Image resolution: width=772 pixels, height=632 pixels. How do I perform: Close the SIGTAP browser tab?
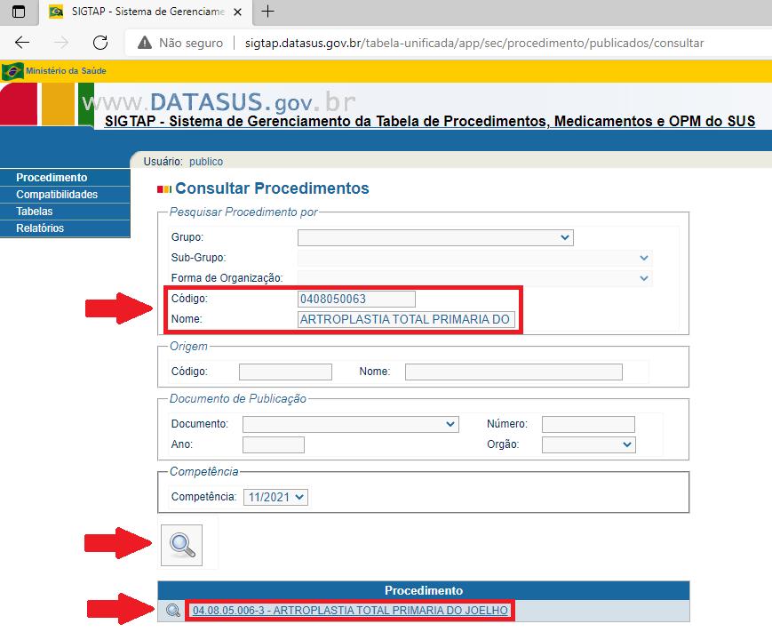point(237,12)
